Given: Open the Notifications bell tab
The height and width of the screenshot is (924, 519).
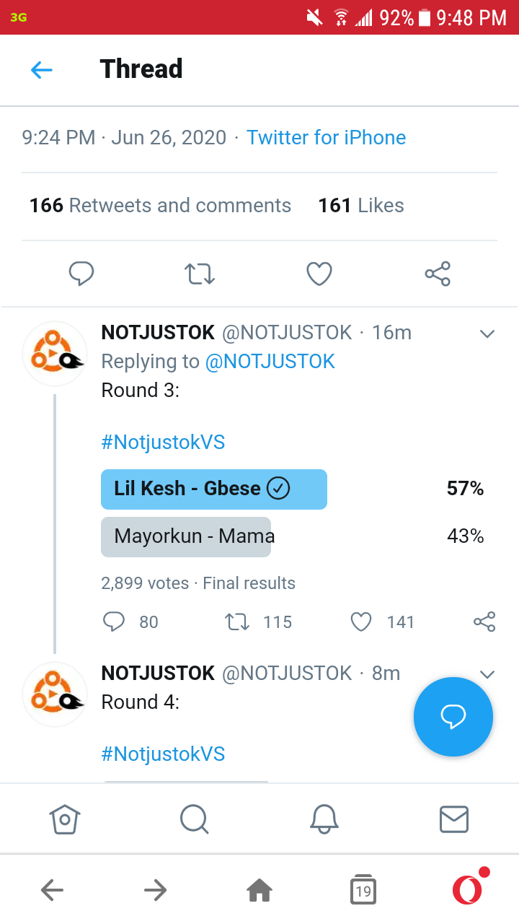Looking at the screenshot, I should point(324,819).
